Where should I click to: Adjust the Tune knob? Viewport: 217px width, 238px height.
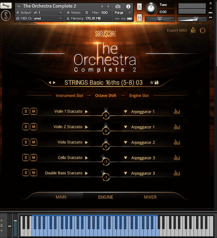click(x=151, y=8)
